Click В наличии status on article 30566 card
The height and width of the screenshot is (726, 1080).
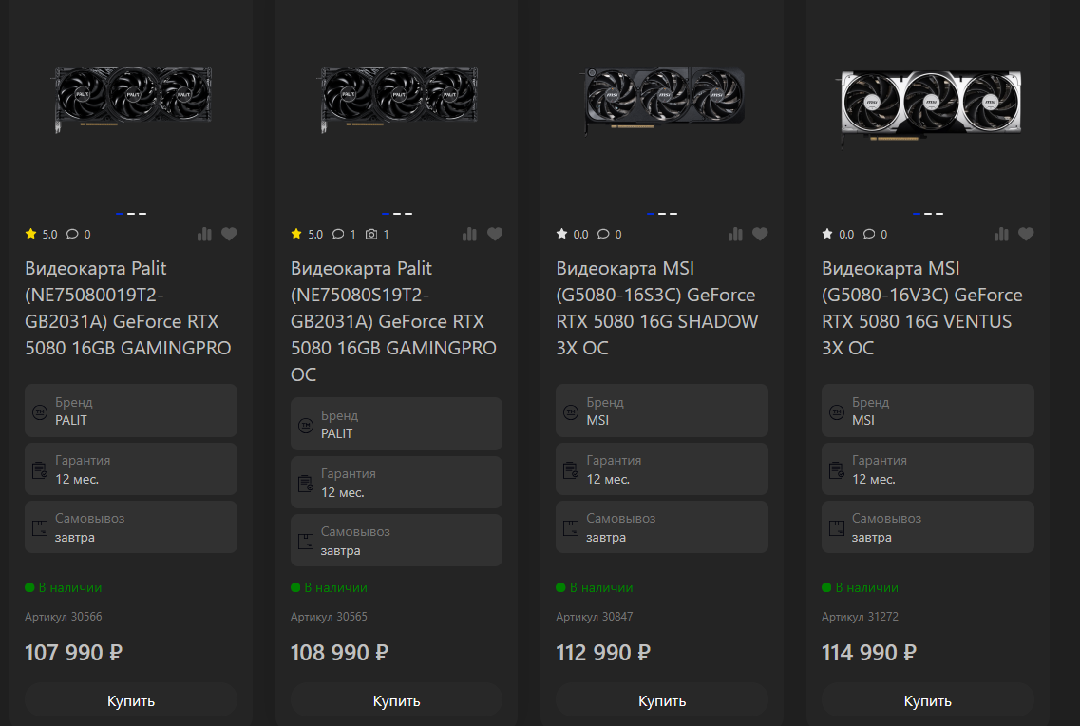point(64,587)
